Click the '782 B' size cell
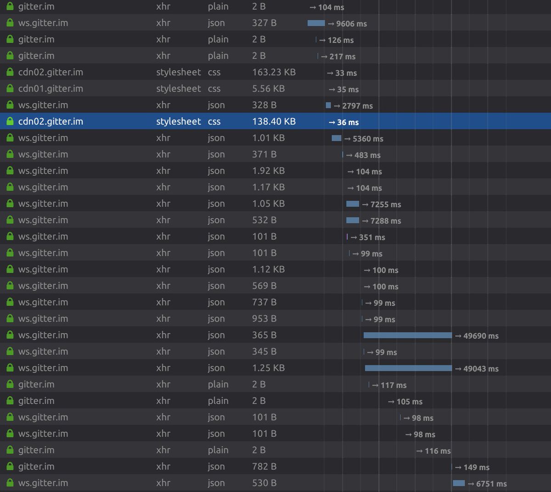Image resolution: width=551 pixels, height=492 pixels. (x=264, y=466)
